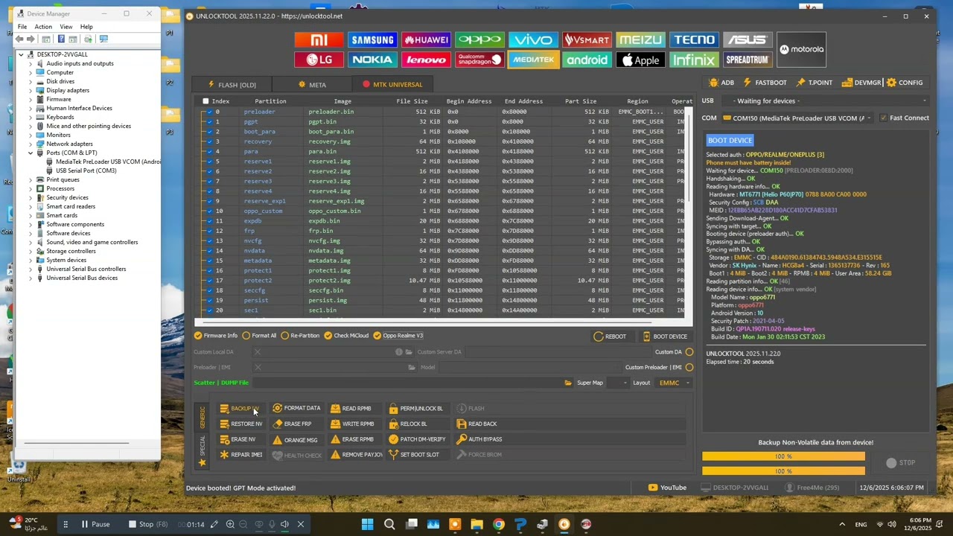953x536 pixels.
Task: Open the Layout EMMC dropdown
Action: tap(675, 383)
